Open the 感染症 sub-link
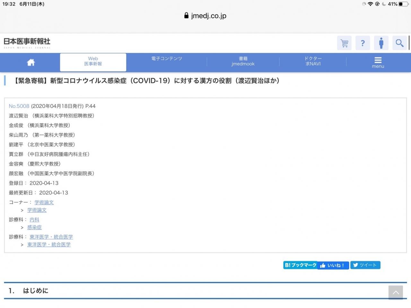This screenshot has height=308, width=411. (34, 227)
